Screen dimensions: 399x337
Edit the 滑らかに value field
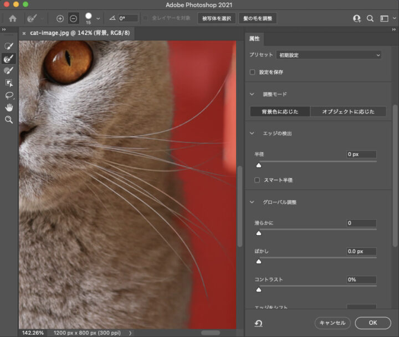[x=361, y=223]
